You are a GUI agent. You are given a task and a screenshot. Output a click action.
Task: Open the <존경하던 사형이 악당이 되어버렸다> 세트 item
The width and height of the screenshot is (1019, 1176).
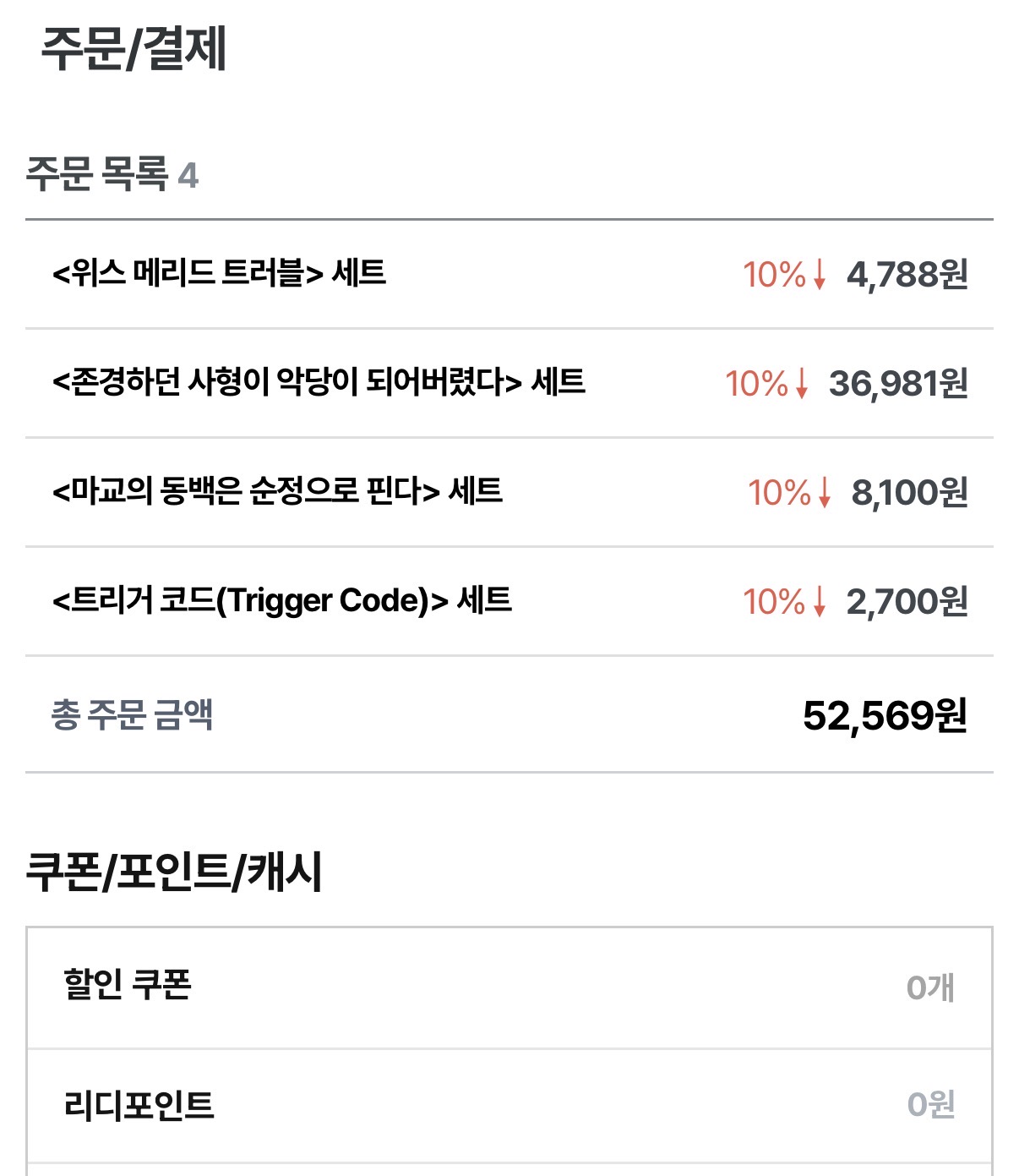pos(319,383)
